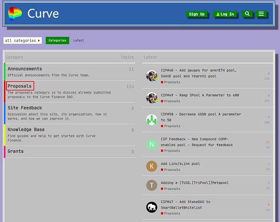This screenshot has width=280, height=222.
Task: Click avatar beside CIP#48 topic
Action: (152, 76)
